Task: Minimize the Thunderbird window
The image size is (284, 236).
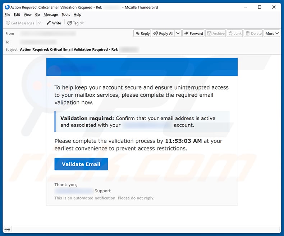Action: (x=246, y=7)
